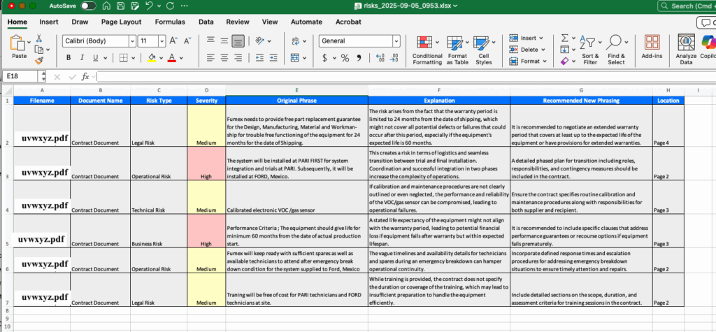
Task: Apply the yellow fill color swatch
Action: (152, 58)
